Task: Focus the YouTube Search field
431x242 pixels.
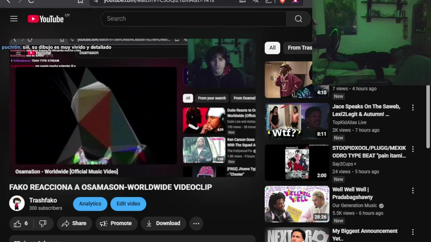Action: point(194,19)
